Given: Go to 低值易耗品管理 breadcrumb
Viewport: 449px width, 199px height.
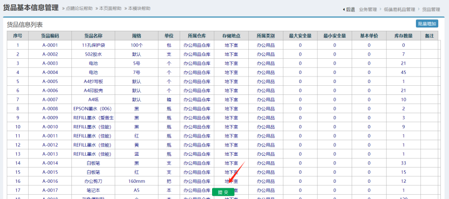Looking at the screenshot, I should click(399, 9).
